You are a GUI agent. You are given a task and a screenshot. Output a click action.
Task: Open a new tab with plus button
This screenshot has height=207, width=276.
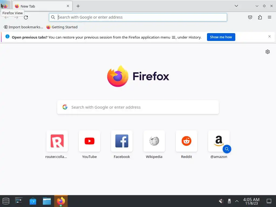click(x=78, y=6)
